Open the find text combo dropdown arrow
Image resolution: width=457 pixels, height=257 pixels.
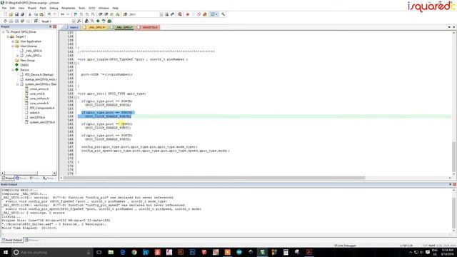point(161,14)
